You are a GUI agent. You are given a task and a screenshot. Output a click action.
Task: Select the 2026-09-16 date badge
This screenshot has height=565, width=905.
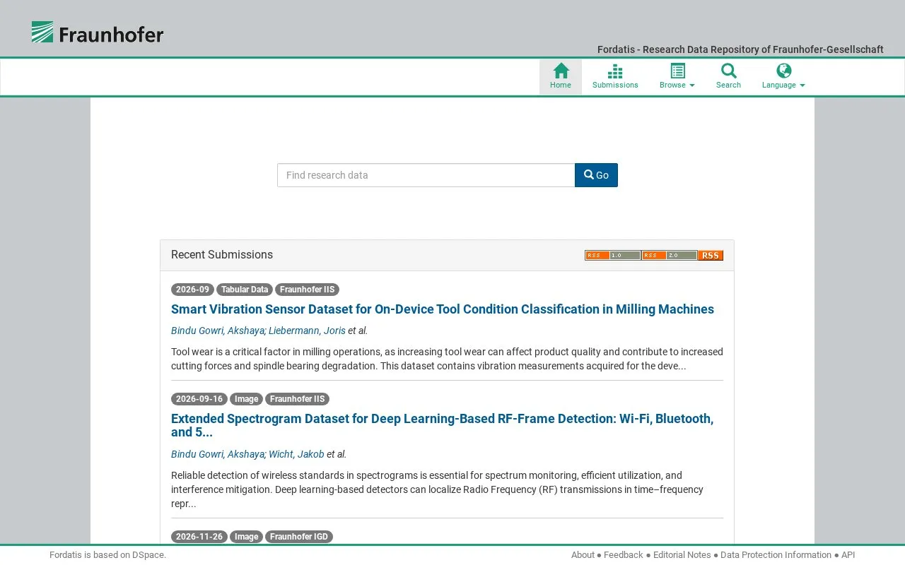199,399
